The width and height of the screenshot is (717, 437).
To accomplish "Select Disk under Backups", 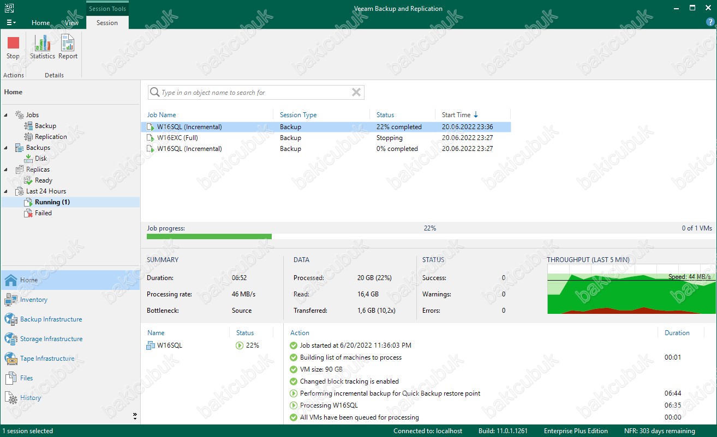I will 41,159.
